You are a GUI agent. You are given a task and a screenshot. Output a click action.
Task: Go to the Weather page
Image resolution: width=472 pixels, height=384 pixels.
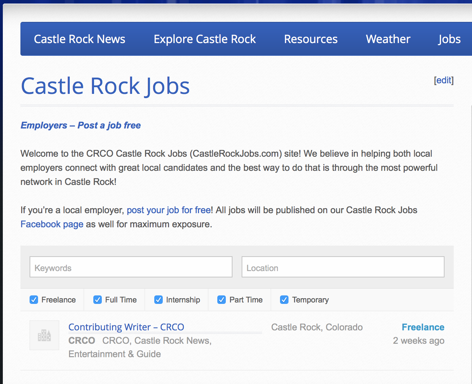point(388,39)
